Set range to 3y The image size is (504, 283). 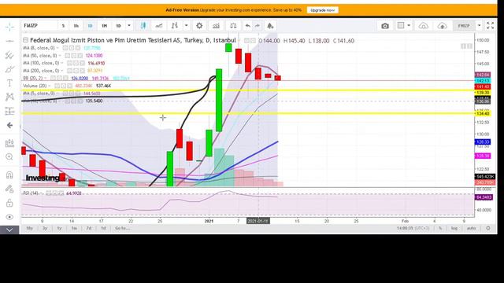tap(45, 228)
